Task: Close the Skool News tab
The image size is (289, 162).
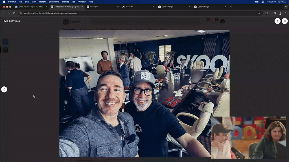Action: pyautogui.click(x=46, y=7)
